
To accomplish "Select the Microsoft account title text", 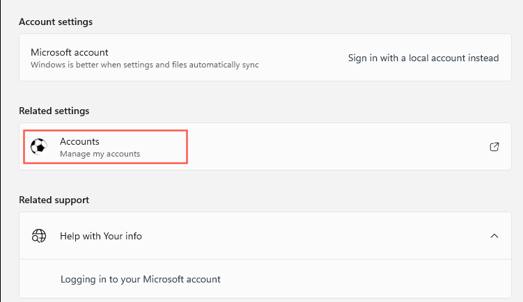I will (x=70, y=52).
